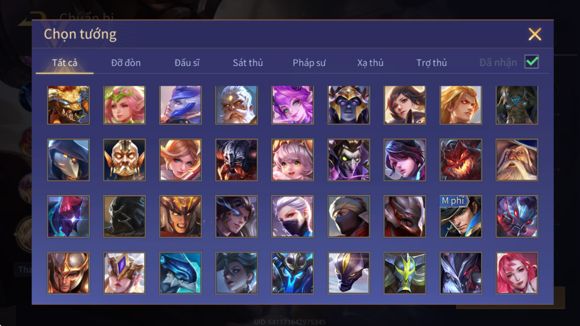Close the "Chọn tướng" dialog

click(x=535, y=34)
